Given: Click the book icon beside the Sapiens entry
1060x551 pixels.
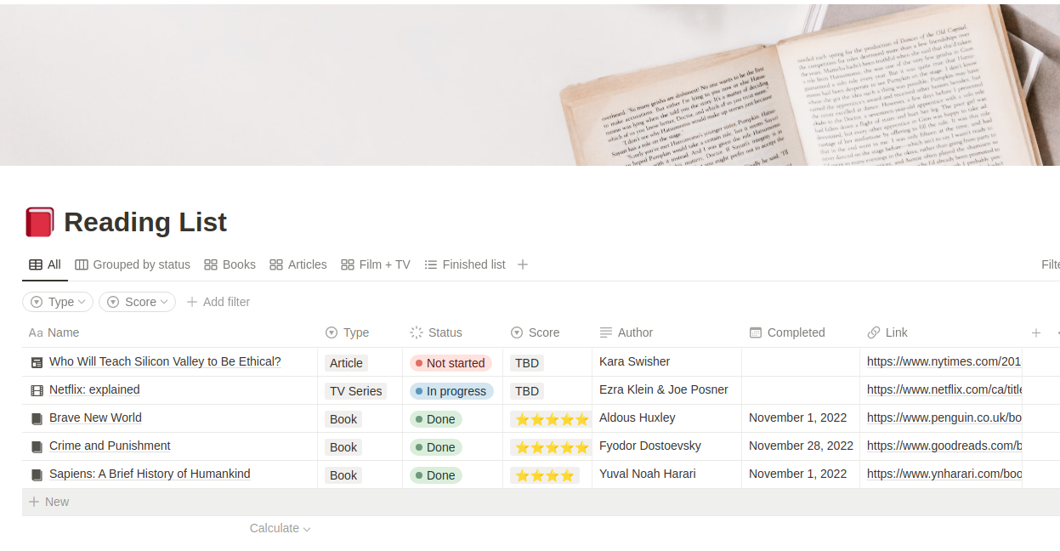Looking at the screenshot, I should (37, 474).
